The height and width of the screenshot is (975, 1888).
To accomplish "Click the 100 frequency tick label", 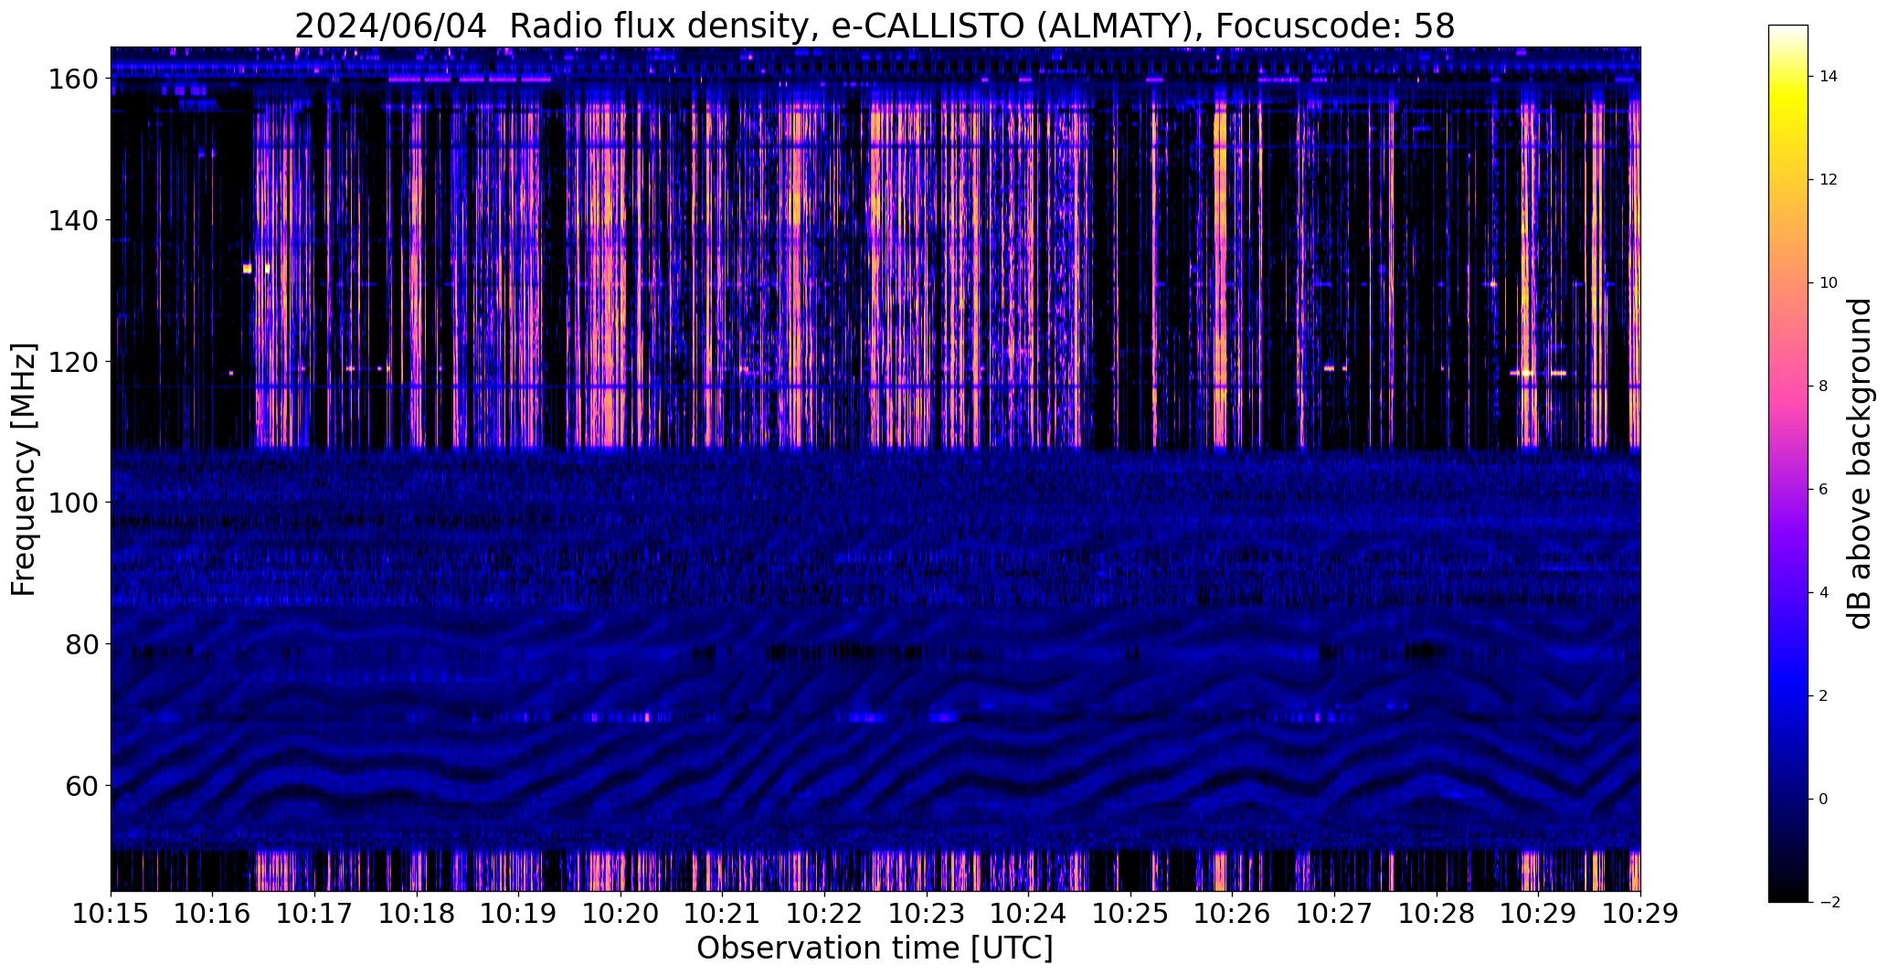I will click(73, 503).
